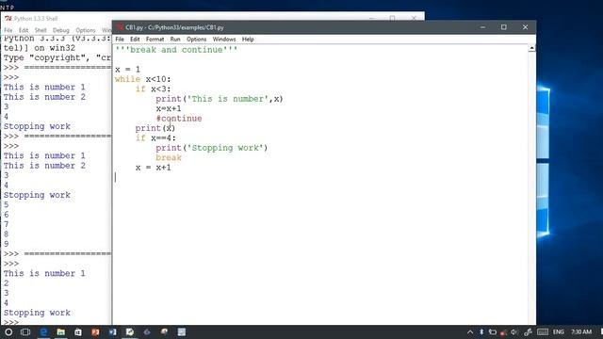Click the light gray window icon on taskbar
Screen dimensions: 603x339
182,331
